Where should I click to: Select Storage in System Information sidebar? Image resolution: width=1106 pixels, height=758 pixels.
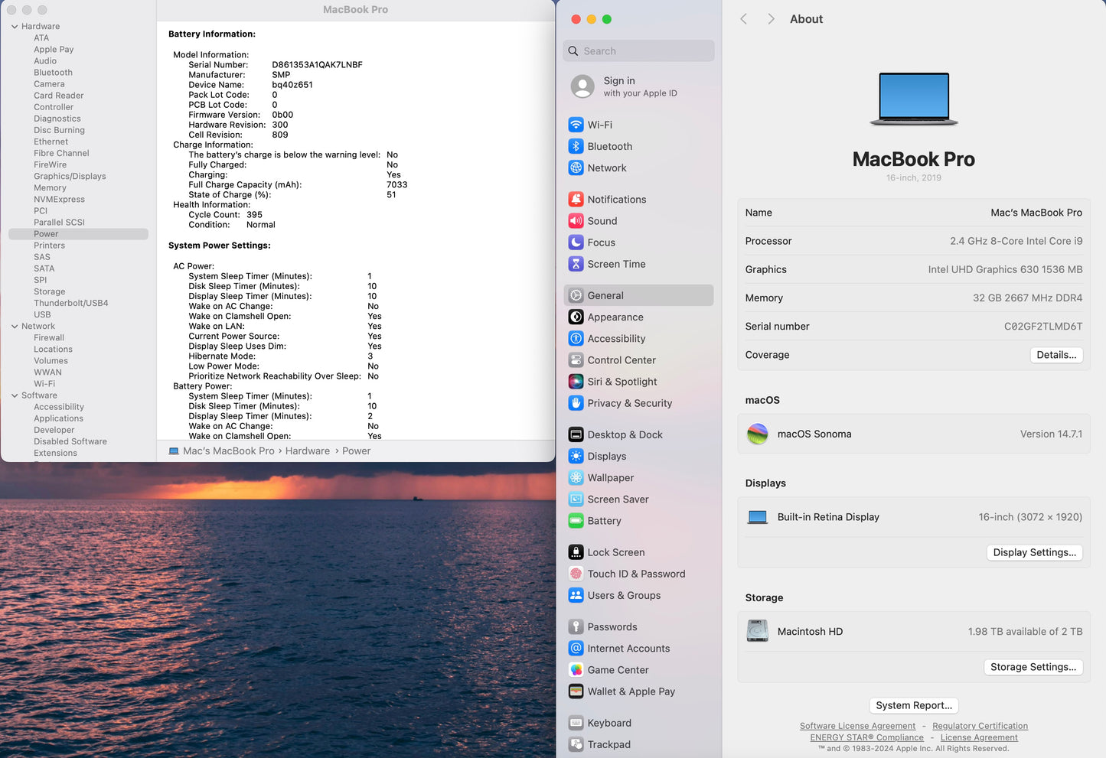[x=49, y=291]
